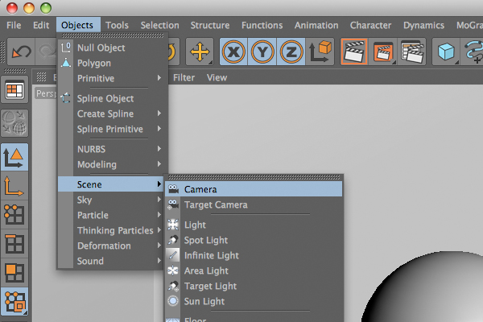Click Render to Picture Viewer icon

[383, 52]
